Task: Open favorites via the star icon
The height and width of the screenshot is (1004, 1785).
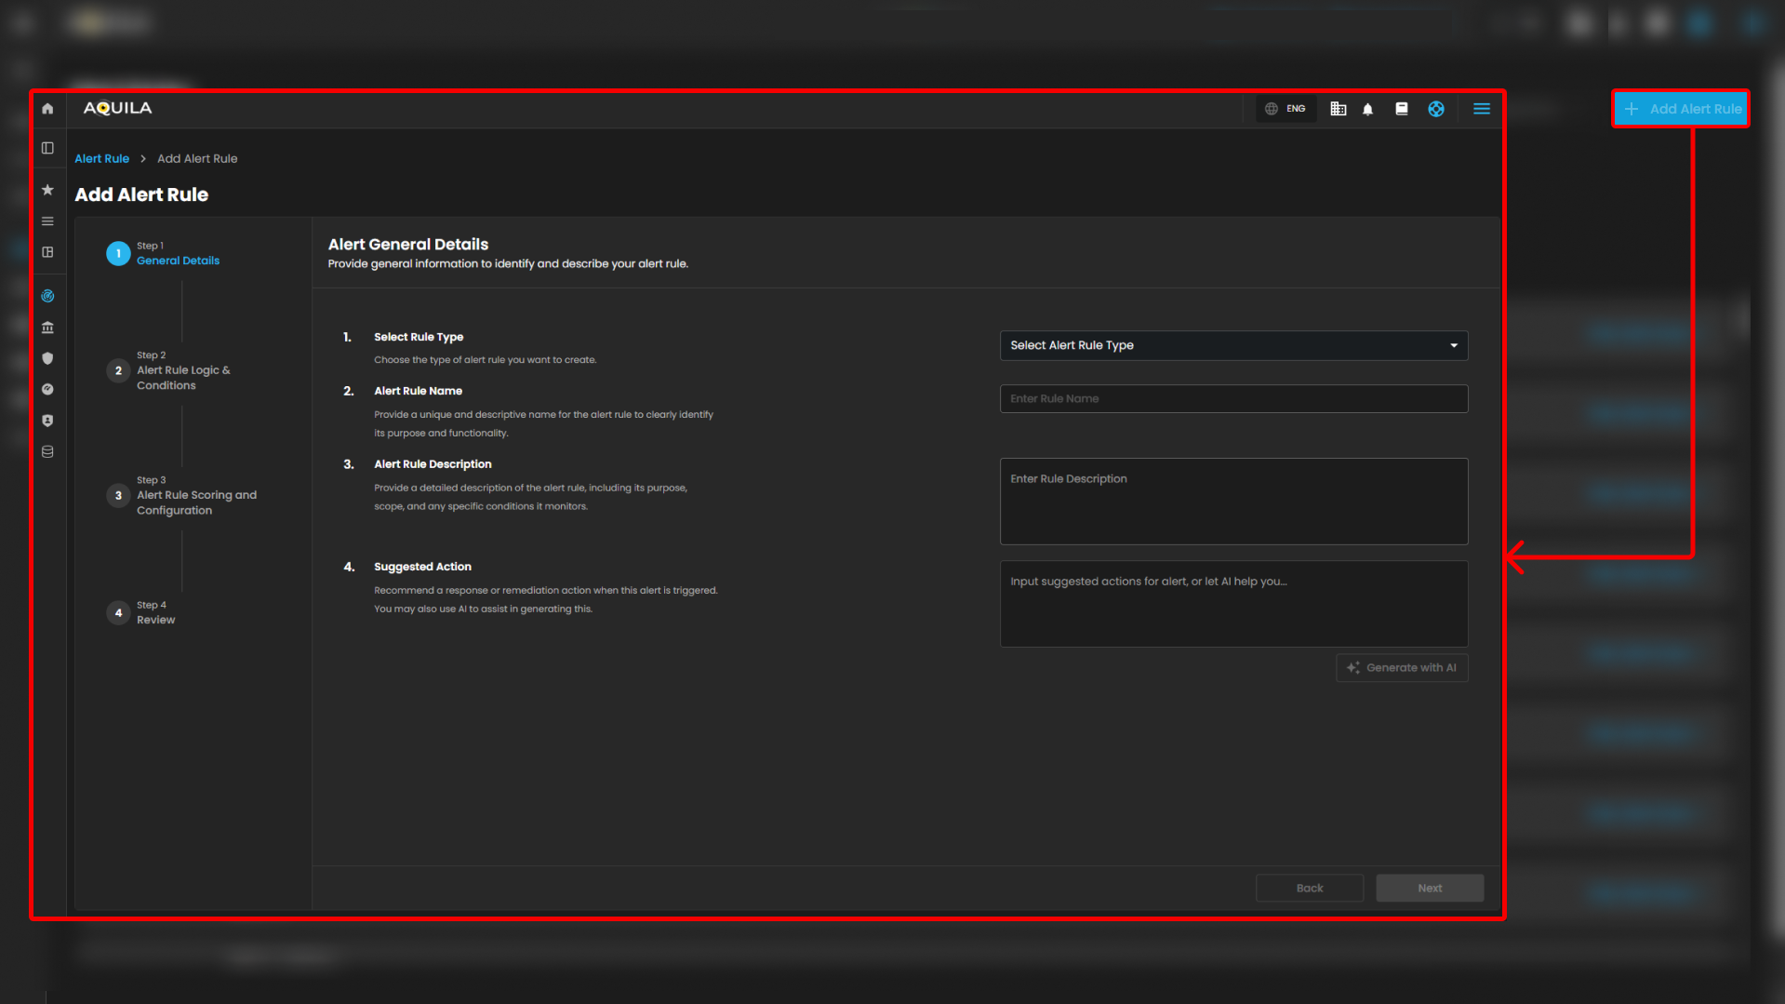Action: tap(47, 190)
